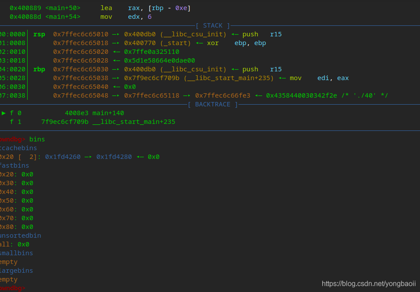The image size is (420, 292).
Task: Click the fastbin 0x50 entry
Action: [16, 201]
